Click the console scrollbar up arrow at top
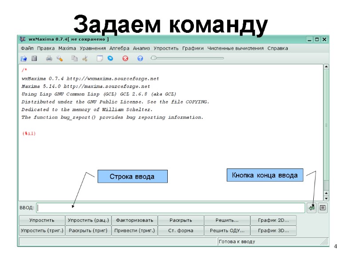355x266 pixels. click(326, 66)
